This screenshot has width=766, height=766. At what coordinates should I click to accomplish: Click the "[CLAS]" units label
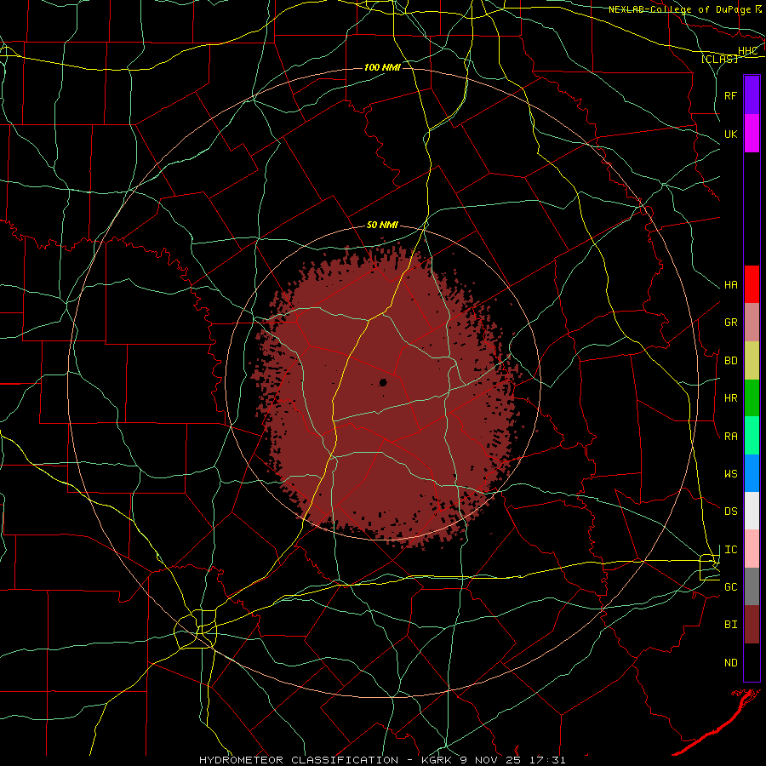point(719,59)
